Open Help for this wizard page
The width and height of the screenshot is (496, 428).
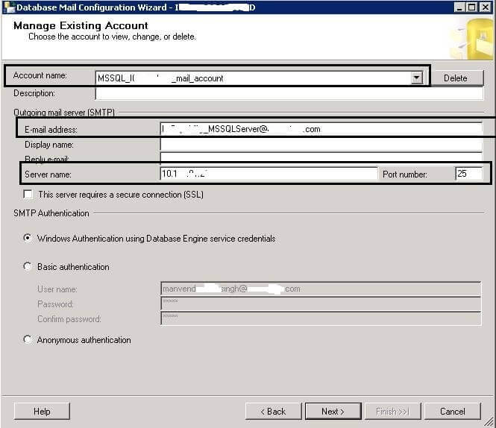pyautogui.click(x=42, y=411)
